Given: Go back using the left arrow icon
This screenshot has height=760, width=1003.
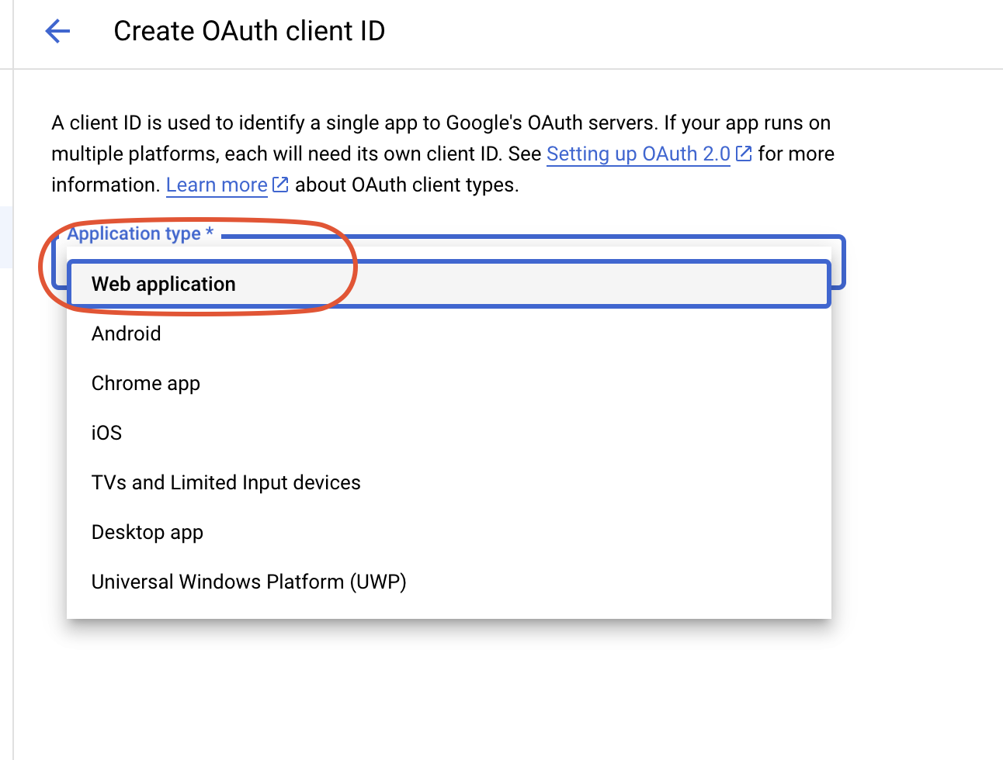Looking at the screenshot, I should (x=58, y=31).
